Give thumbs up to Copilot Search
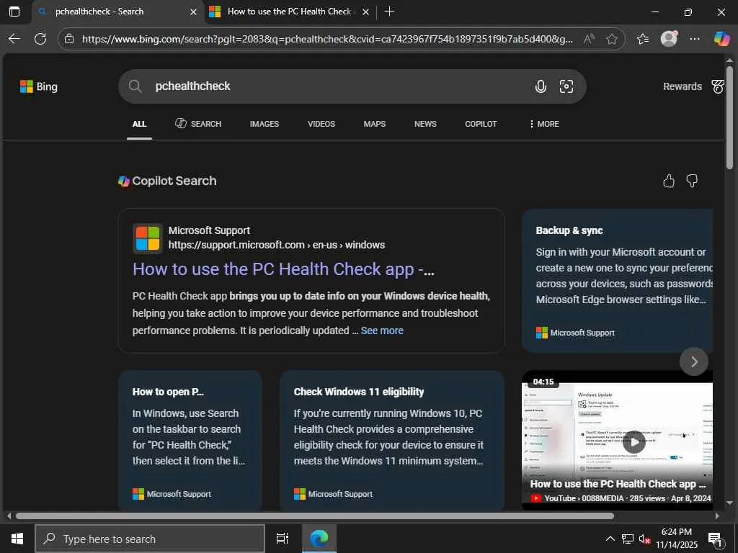 click(x=669, y=181)
